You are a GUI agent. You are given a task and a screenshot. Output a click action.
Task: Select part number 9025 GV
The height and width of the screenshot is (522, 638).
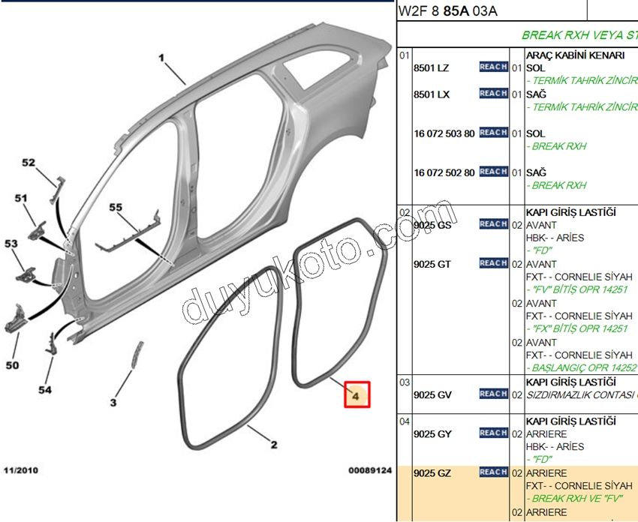(433, 394)
